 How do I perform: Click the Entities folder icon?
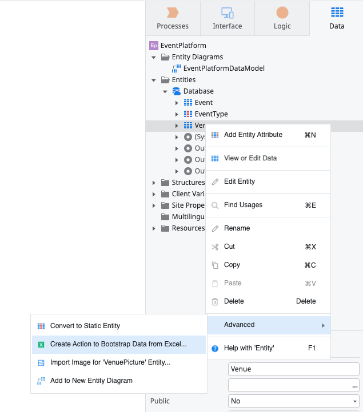[x=165, y=80]
